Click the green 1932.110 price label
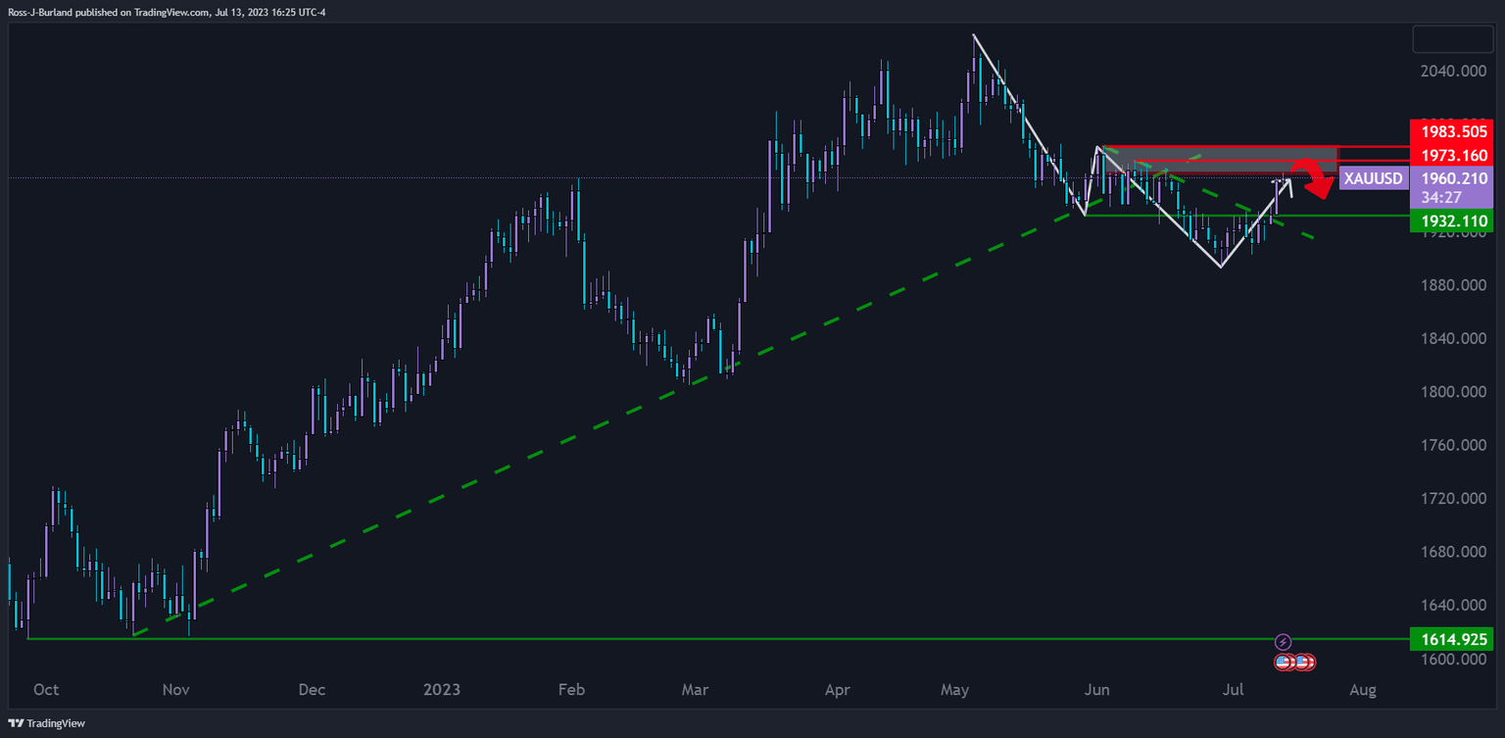The height and width of the screenshot is (738, 1505). [x=1451, y=222]
